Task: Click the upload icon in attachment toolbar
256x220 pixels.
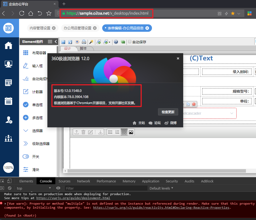Action: pos(77,132)
